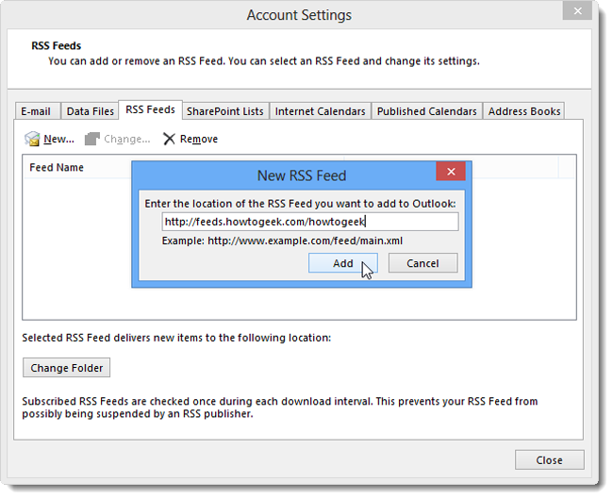Click the Remove X icon in the toolbar
Image resolution: width=613 pixels, height=499 pixels.
click(169, 139)
